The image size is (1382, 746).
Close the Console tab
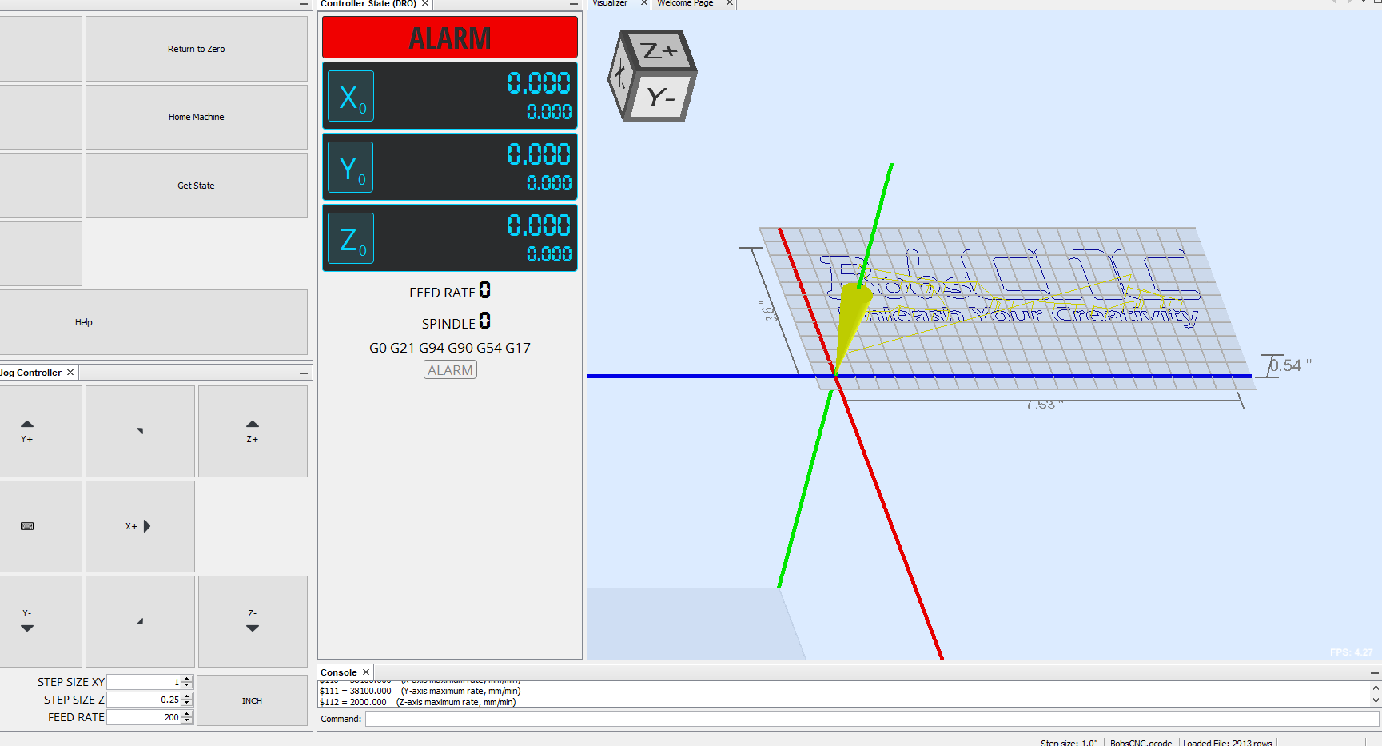click(366, 672)
